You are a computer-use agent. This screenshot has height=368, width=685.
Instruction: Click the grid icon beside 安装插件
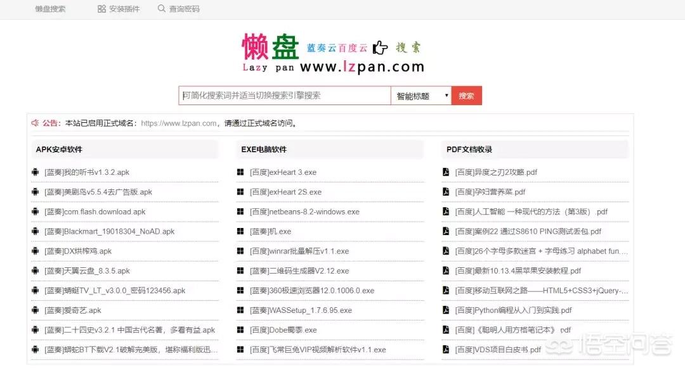101,9
